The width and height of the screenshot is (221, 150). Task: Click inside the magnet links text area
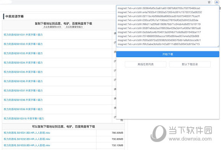coord(168,26)
